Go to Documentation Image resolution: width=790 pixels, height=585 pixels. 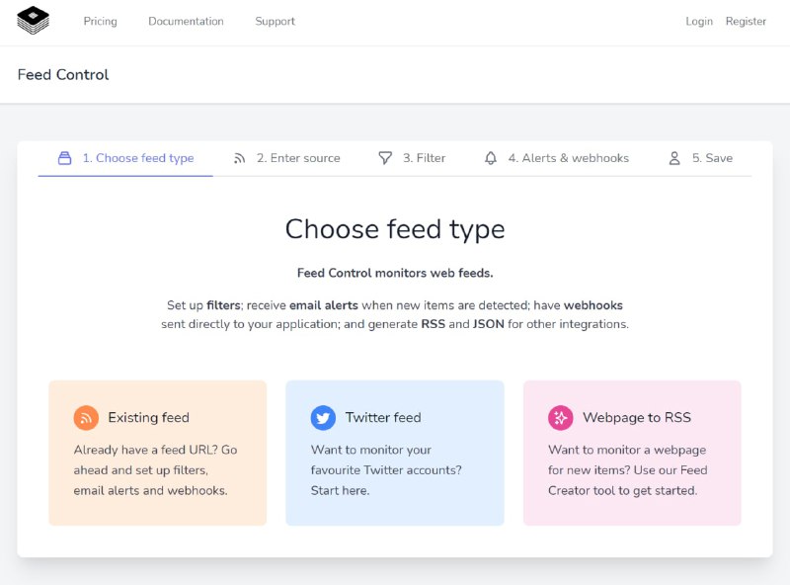coord(186,21)
